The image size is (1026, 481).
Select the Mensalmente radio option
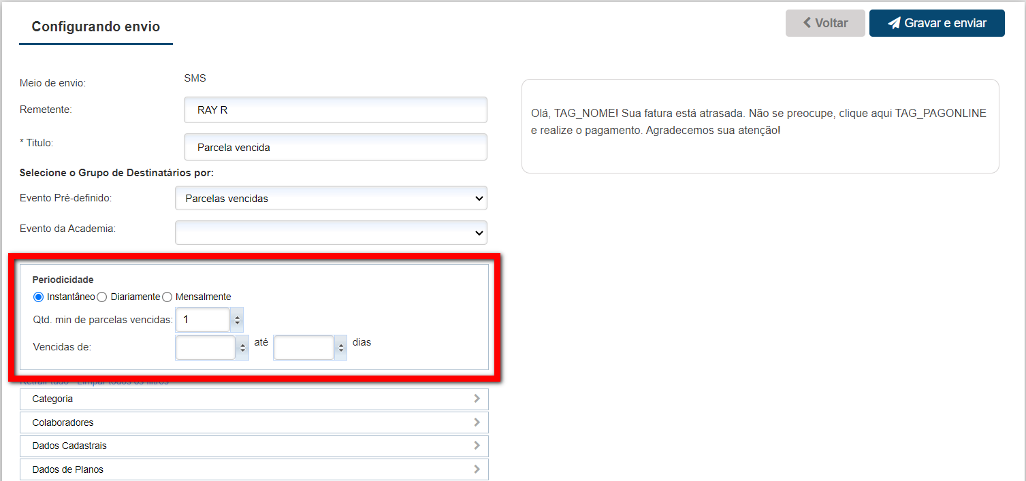coord(167,297)
